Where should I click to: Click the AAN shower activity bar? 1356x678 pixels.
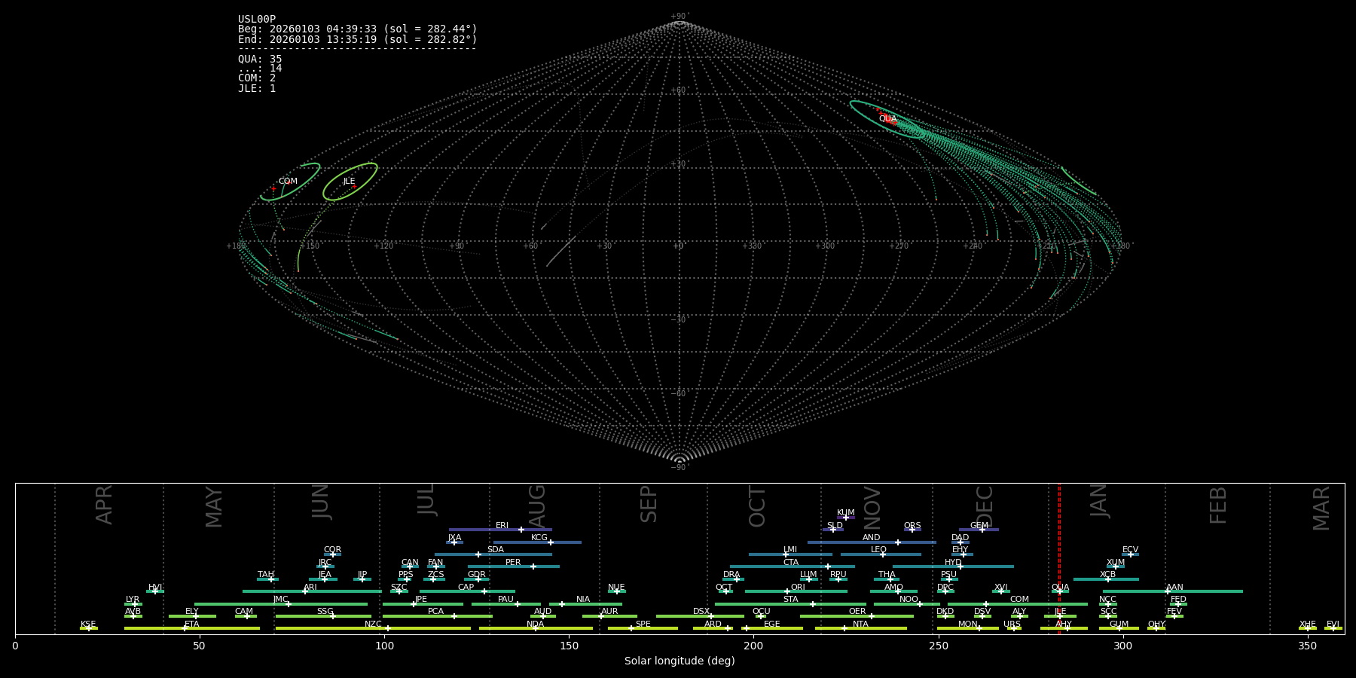click(1205, 591)
